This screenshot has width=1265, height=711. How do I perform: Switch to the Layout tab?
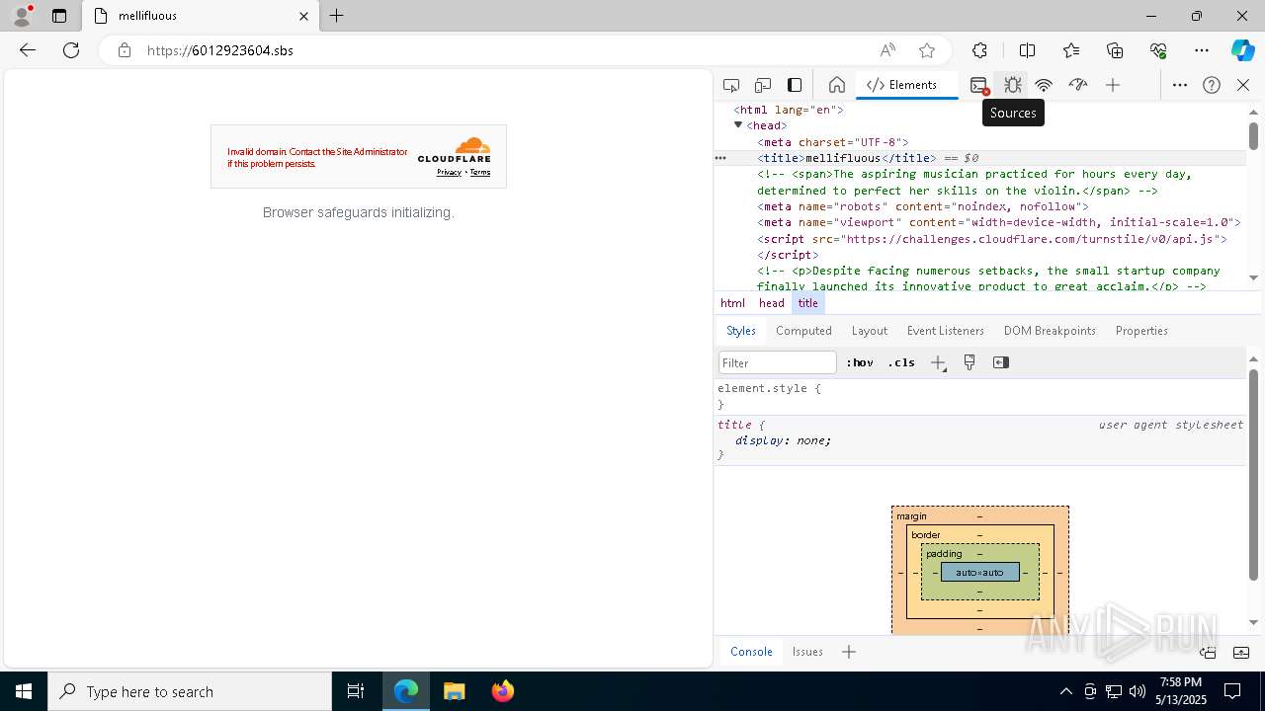(870, 331)
